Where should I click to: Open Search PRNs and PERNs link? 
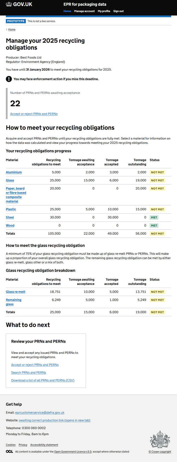coord(29,373)
